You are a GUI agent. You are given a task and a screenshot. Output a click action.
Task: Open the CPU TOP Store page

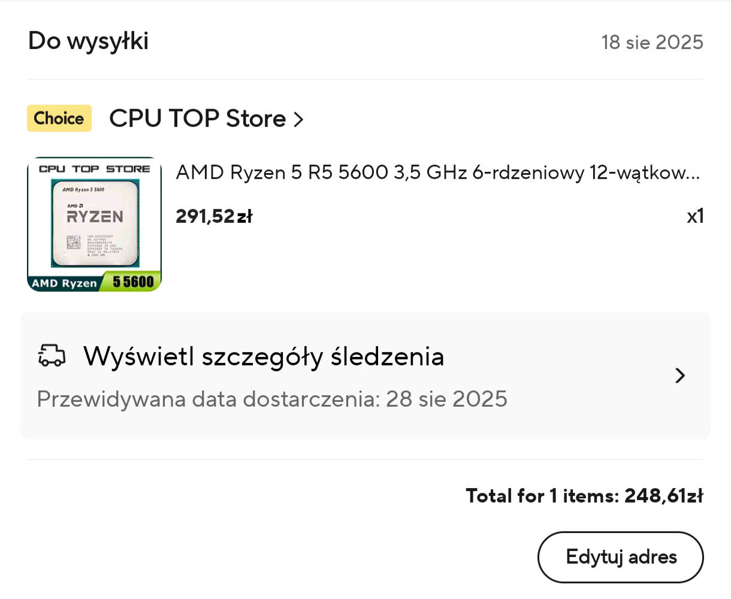(197, 119)
